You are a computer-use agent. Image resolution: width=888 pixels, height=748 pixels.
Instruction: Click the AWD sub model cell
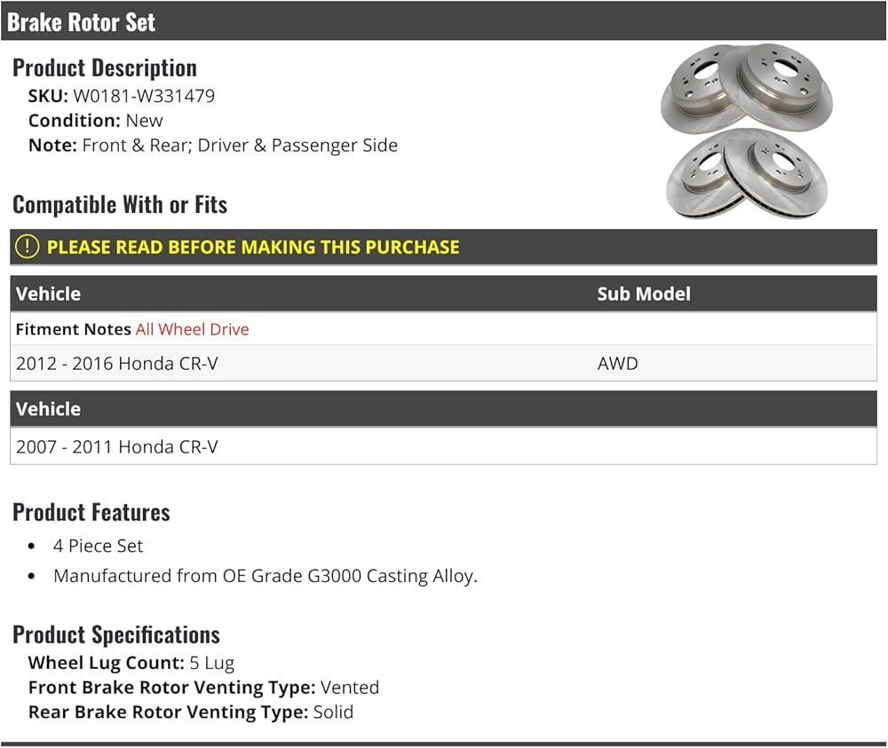[x=617, y=363]
